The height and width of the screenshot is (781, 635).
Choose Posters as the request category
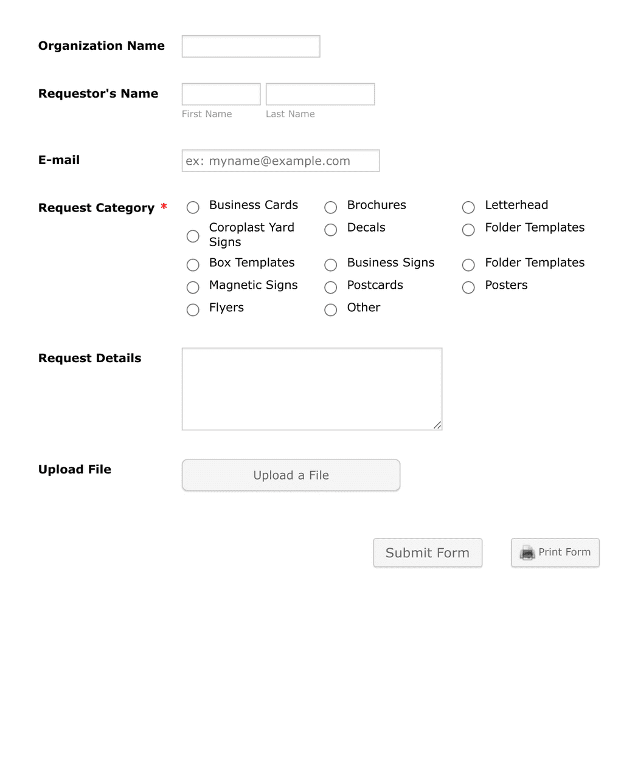click(468, 287)
